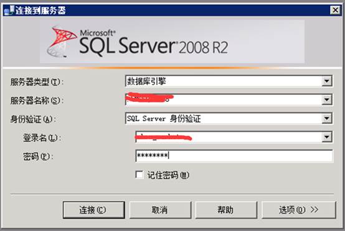Focus the 密码(P) password field

click(234, 156)
